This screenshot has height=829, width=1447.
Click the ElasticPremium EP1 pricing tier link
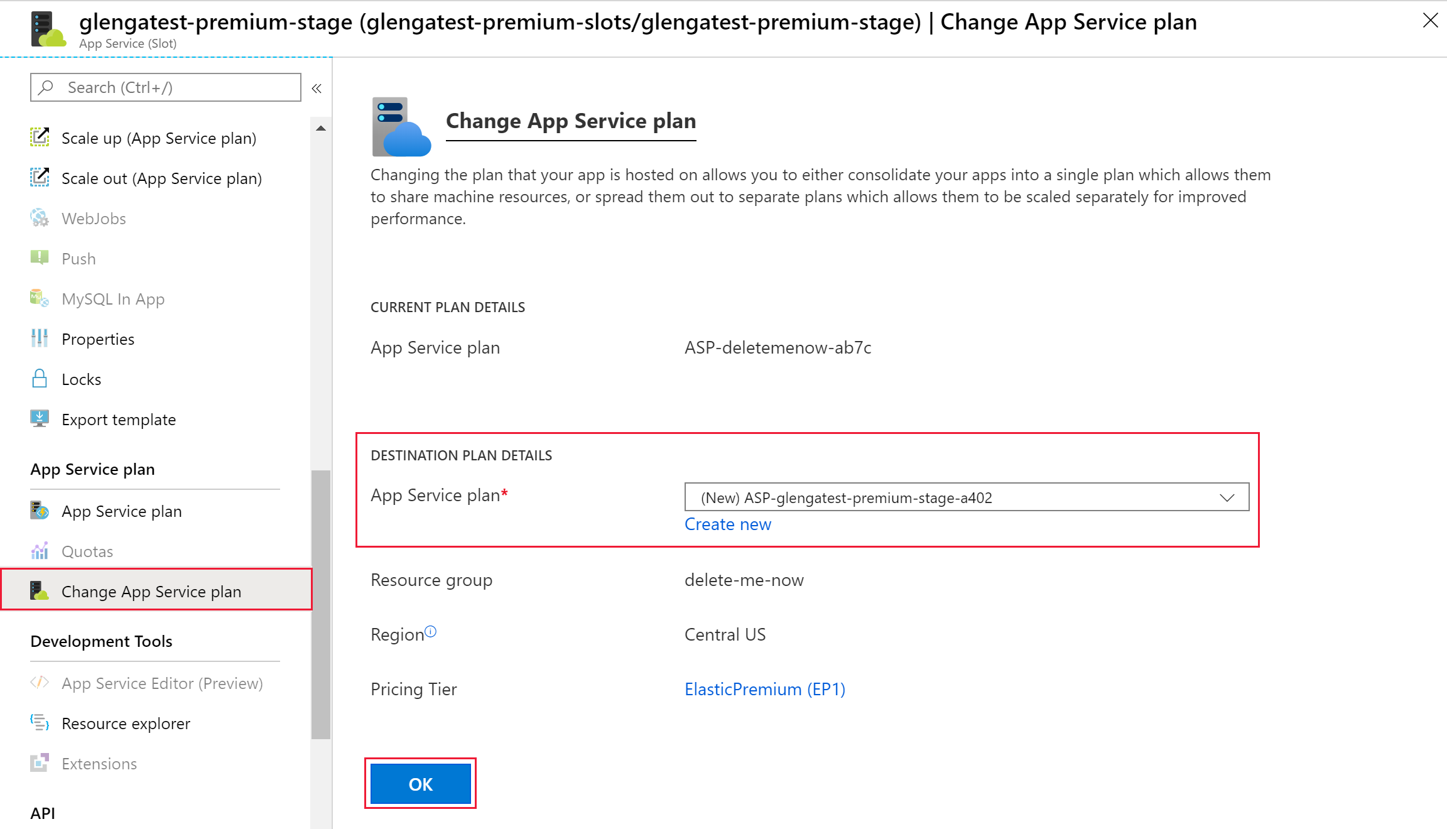coord(764,688)
